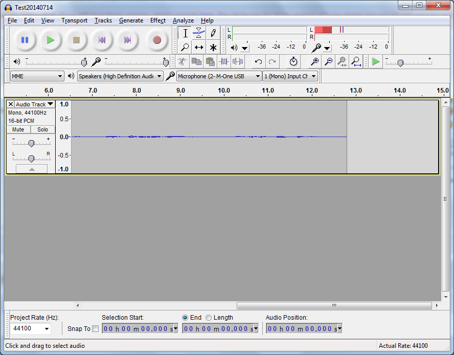Select the End radio button
This screenshot has width=454, height=355.
[185, 318]
